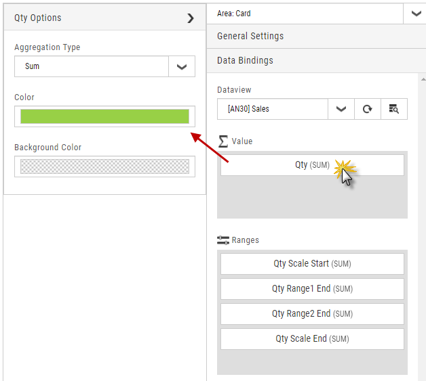Open the Data Bindings section
The width and height of the screenshot is (426, 381).
(x=316, y=60)
